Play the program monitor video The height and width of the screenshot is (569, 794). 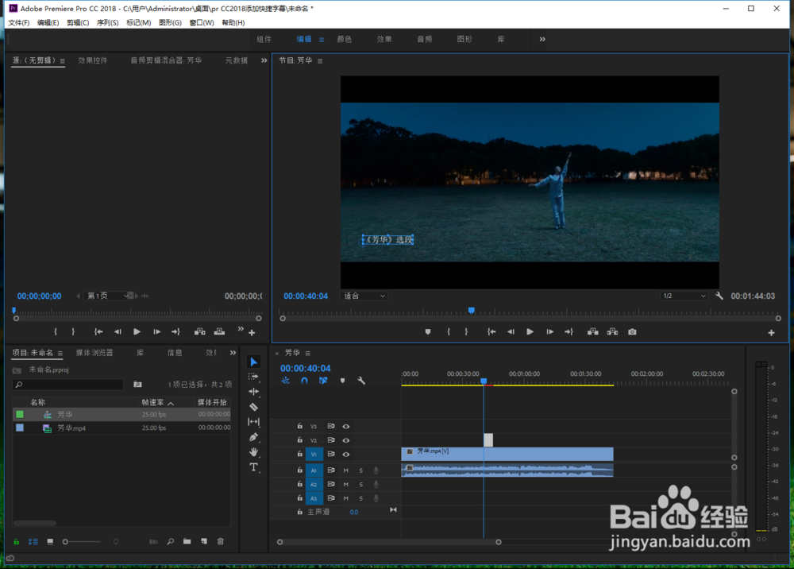click(x=530, y=332)
